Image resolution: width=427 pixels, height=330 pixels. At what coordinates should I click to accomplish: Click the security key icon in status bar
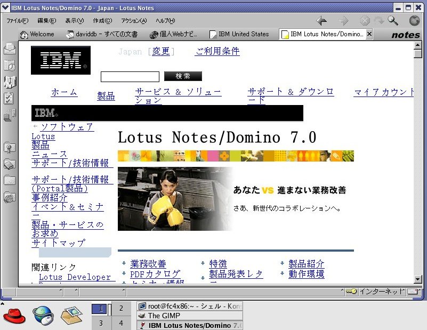click(351, 292)
